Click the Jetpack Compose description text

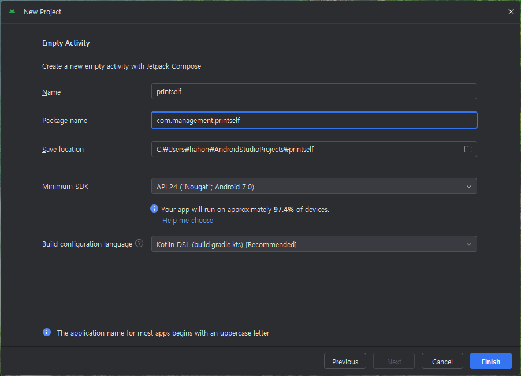tap(122, 66)
